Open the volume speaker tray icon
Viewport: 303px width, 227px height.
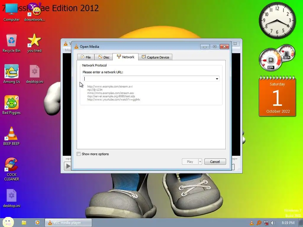point(273,223)
